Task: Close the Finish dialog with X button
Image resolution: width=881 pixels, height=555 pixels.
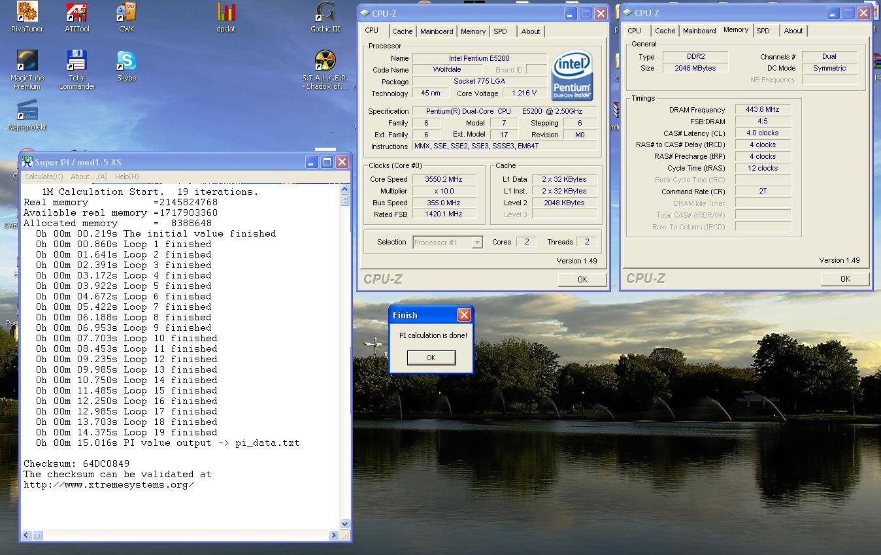Action: (x=464, y=315)
